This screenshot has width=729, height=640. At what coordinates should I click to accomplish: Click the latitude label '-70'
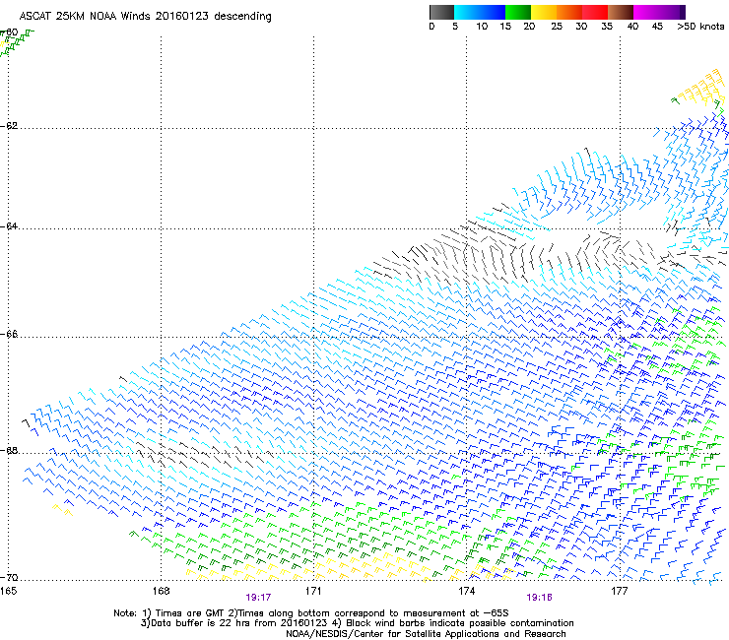9,578
